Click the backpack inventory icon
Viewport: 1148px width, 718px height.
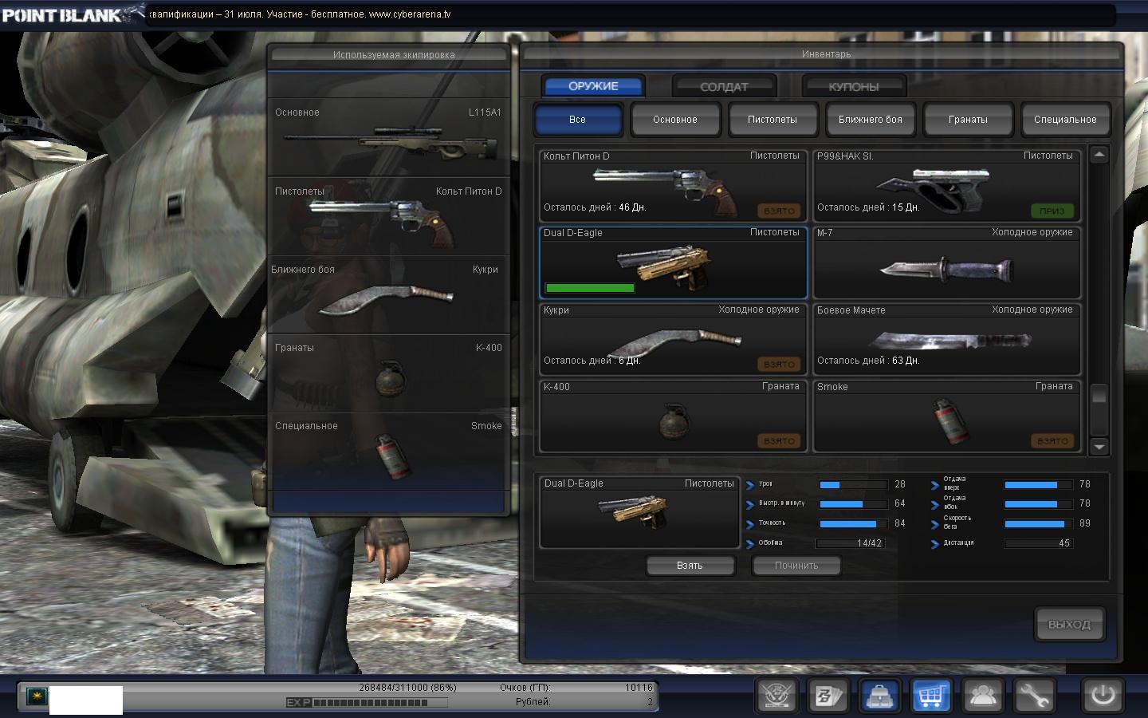click(x=879, y=696)
